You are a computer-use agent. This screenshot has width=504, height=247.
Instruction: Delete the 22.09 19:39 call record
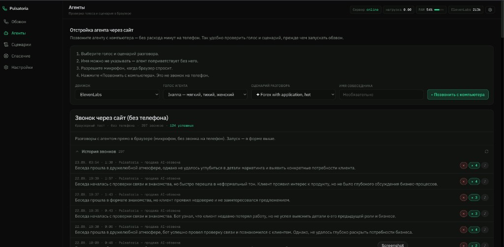pos(464,182)
